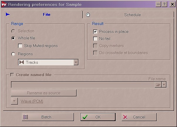Uncheck the Process in place checkbox
Image resolution: width=177 pixels, height=127 pixels.
[95, 32]
